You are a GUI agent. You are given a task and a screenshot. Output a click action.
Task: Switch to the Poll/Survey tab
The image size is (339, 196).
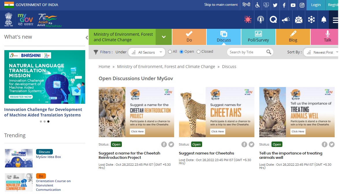point(258,37)
